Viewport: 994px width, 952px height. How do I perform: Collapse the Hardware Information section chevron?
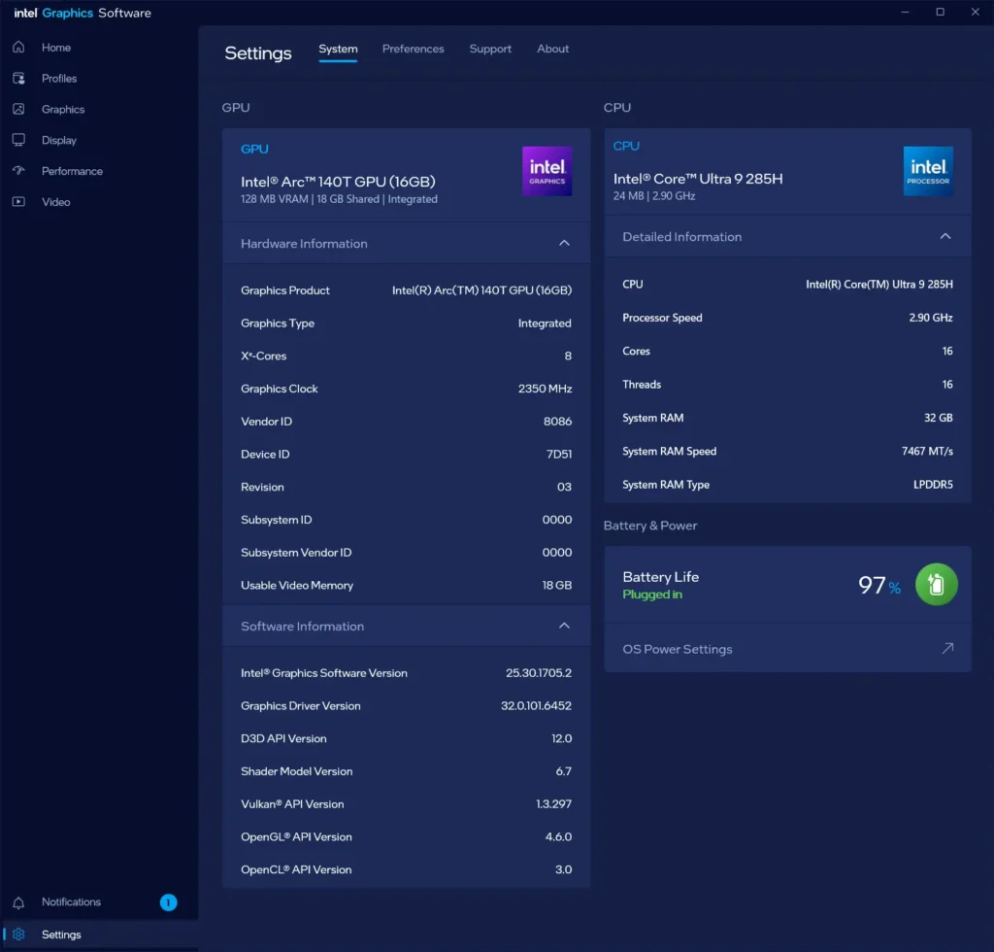point(564,243)
